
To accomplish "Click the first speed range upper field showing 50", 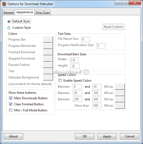I will coord(97,87).
